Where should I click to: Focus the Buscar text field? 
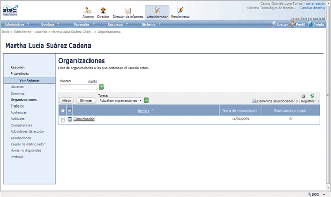click(78, 87)
